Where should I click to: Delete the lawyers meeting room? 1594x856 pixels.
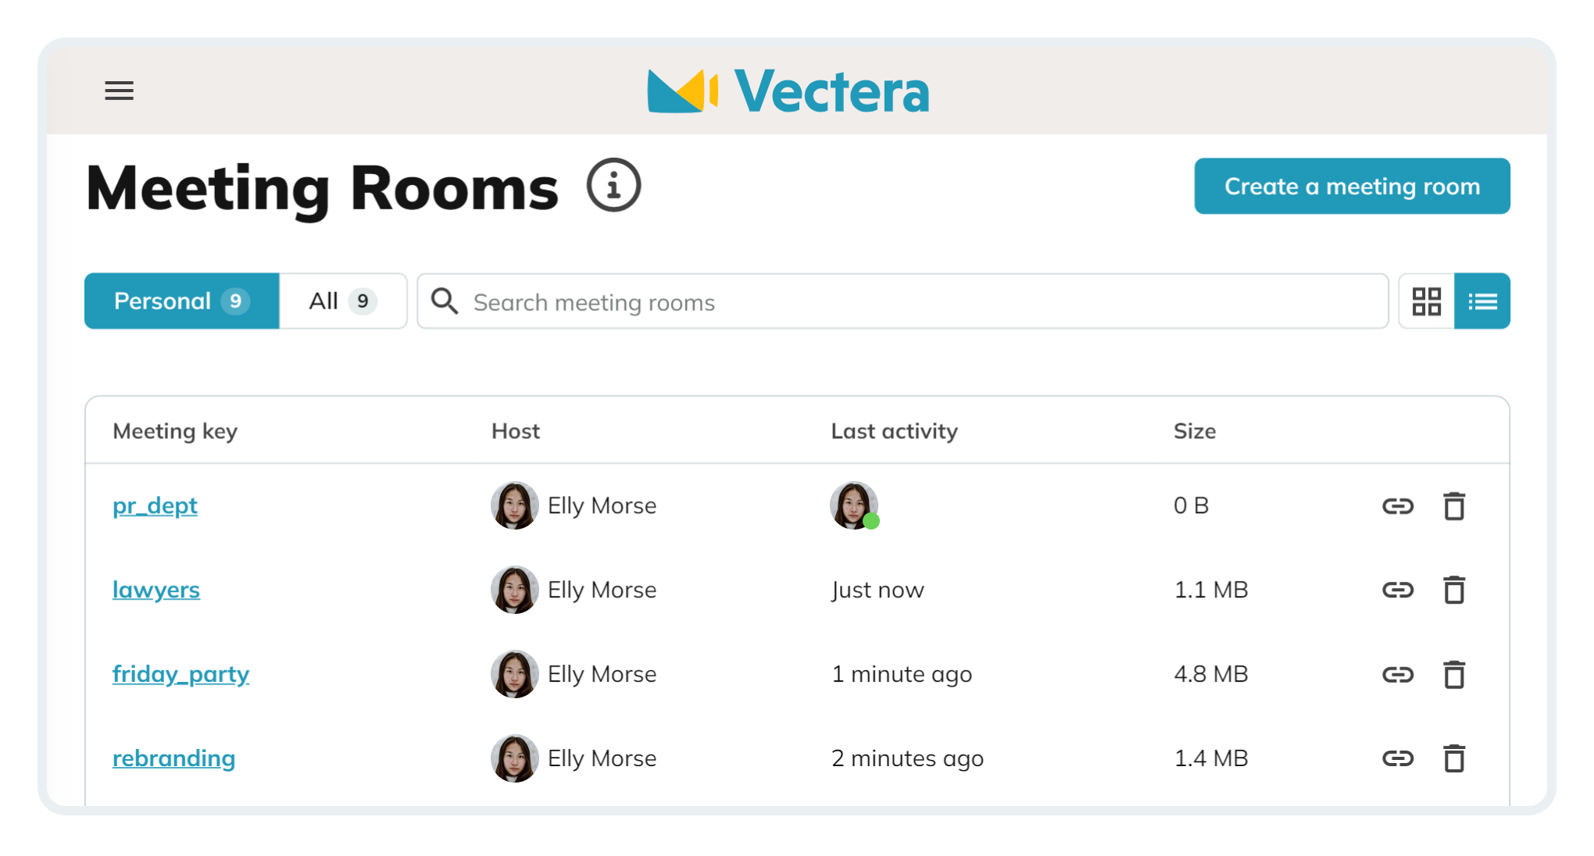pyautogui.click(x=1453, y=590)
